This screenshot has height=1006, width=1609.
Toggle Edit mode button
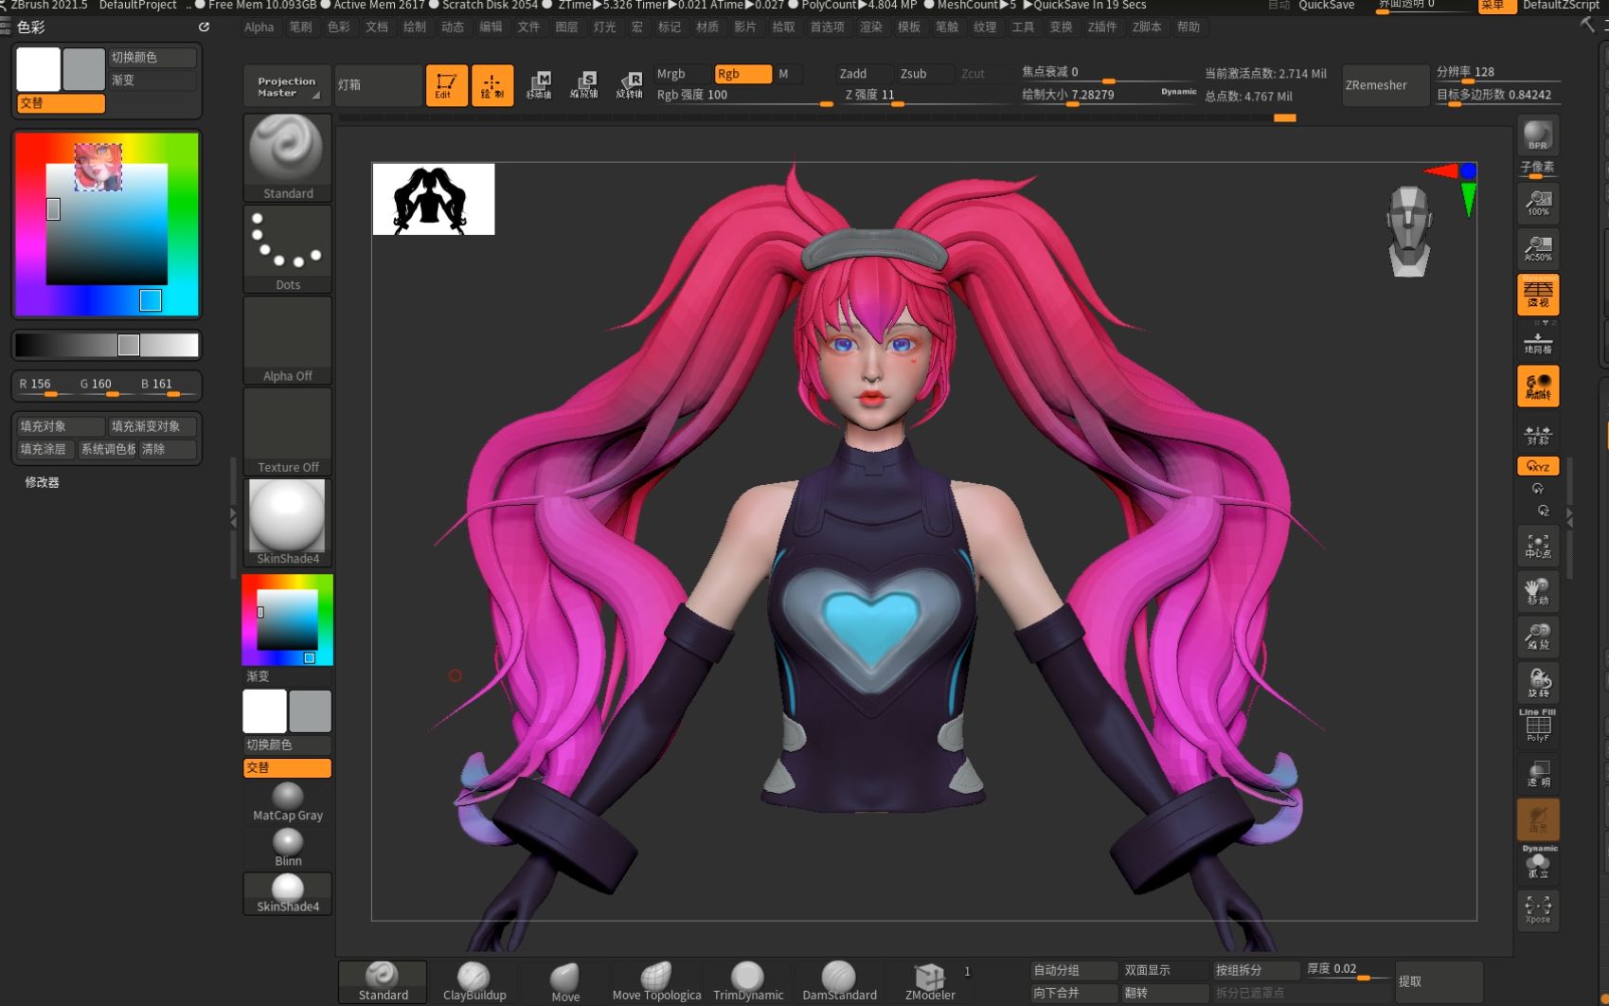446,85
